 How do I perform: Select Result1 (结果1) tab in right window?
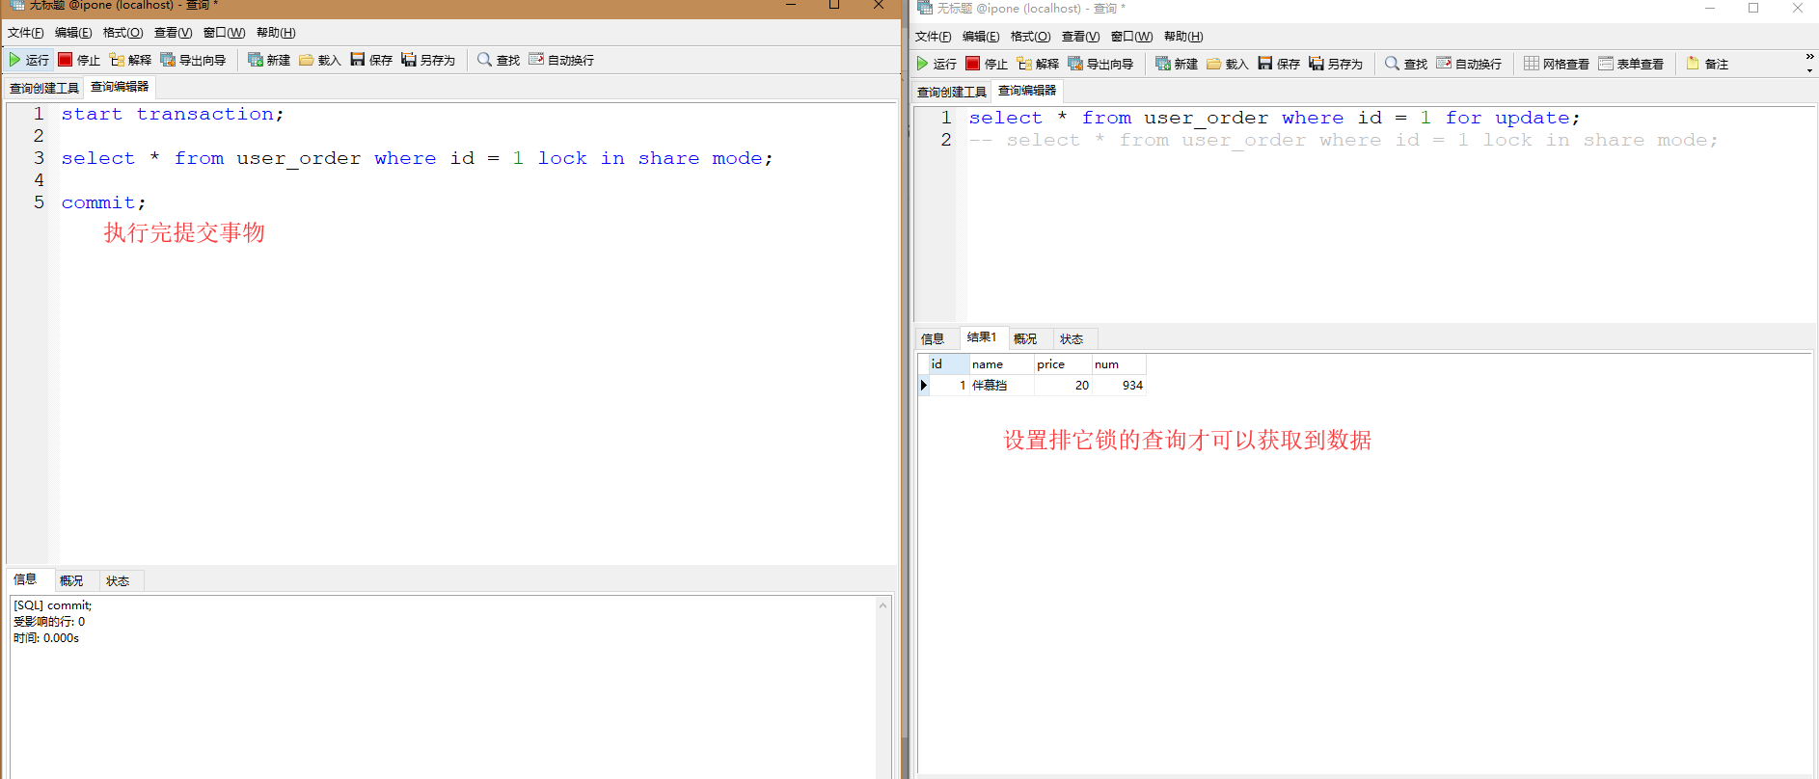[x=982, y=337]
